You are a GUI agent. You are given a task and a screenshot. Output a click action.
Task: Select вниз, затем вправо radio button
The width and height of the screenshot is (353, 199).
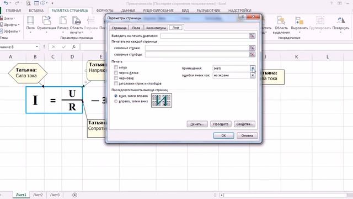116,96
